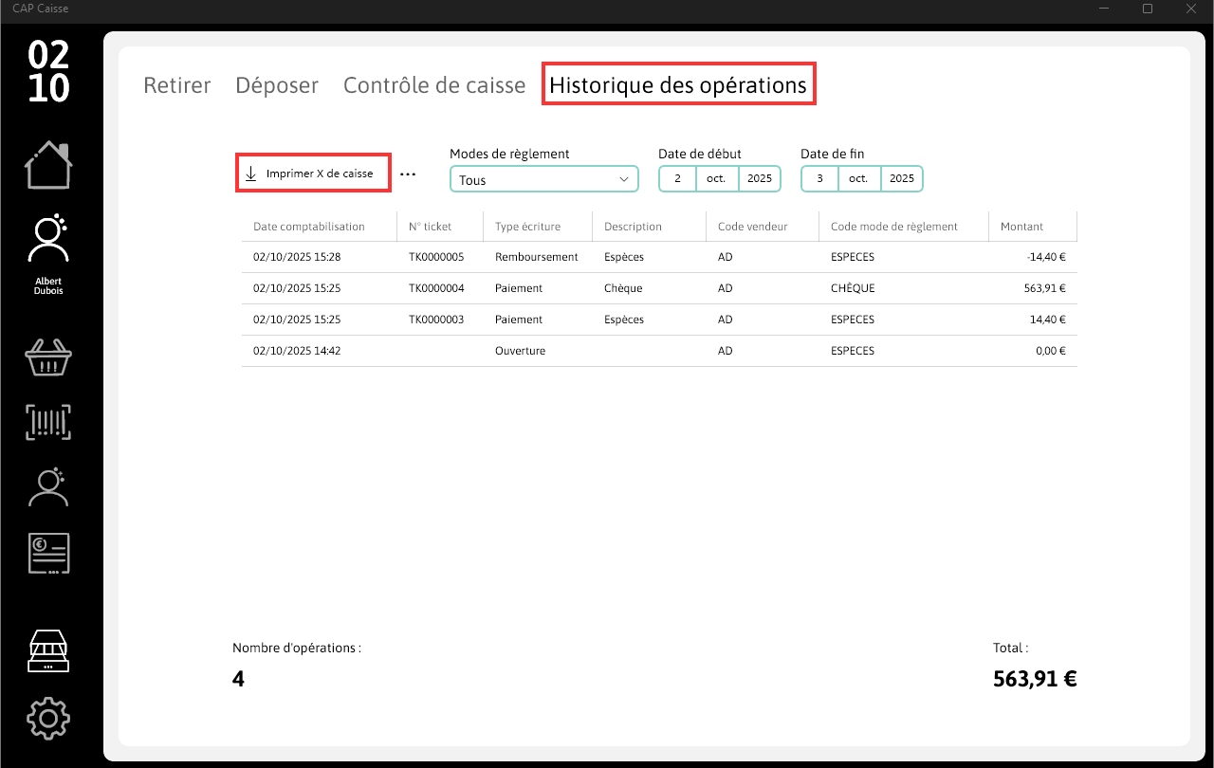Open the Contrôle de caisse tab
The width and height of the screenshot is (1214, 768).
[434, 84]
